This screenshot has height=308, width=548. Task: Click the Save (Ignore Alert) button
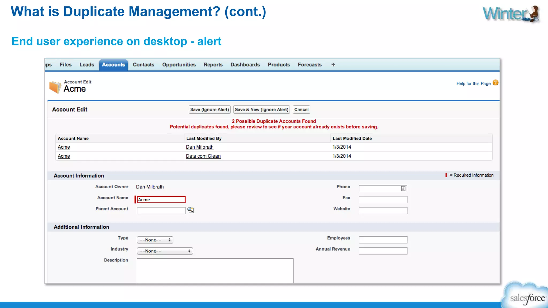pyautogui.click(x=210, y=110)
